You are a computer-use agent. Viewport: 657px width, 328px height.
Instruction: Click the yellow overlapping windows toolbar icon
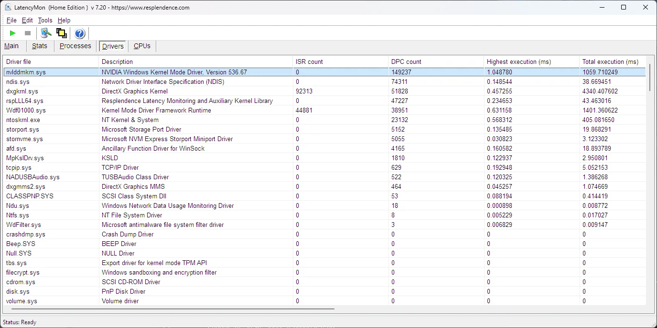point(61,33)
